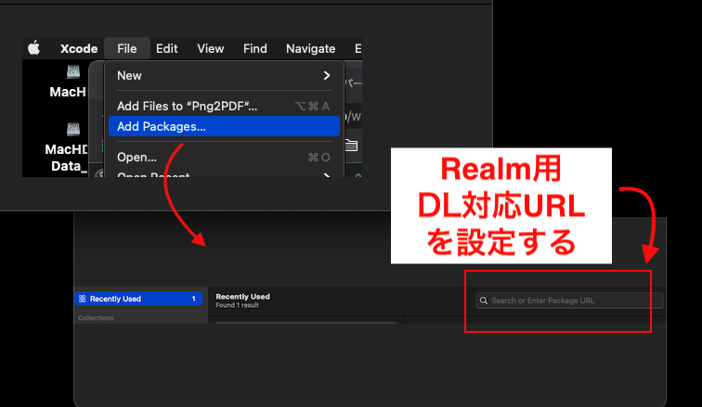Click the folder icon behind the File menu
The image size is (702, 407).
(x=351, y=146)
